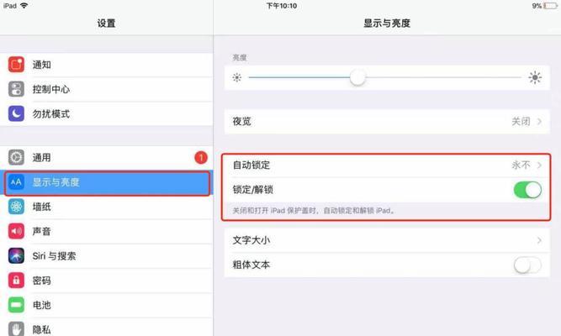Tap the Wi-Fi status icon
The height and width of the screenshot is (336, 561).
[24, 5]
